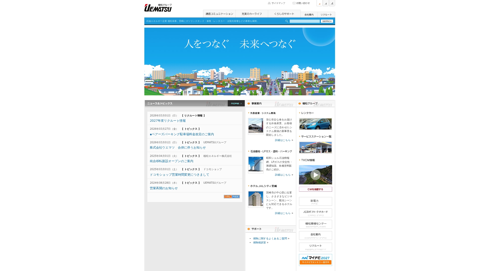The image size is (482, 271).
Task: Open the リクルート top tab
Action: pyautogui.click(x=326, y=15)
